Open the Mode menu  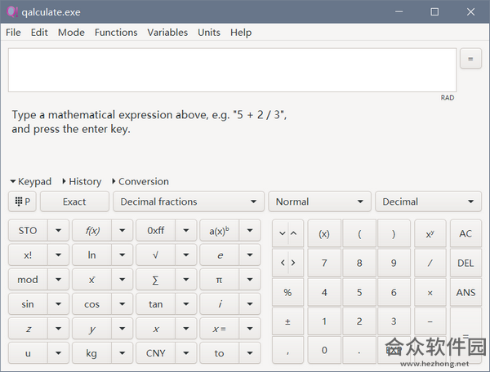(71, 33)
